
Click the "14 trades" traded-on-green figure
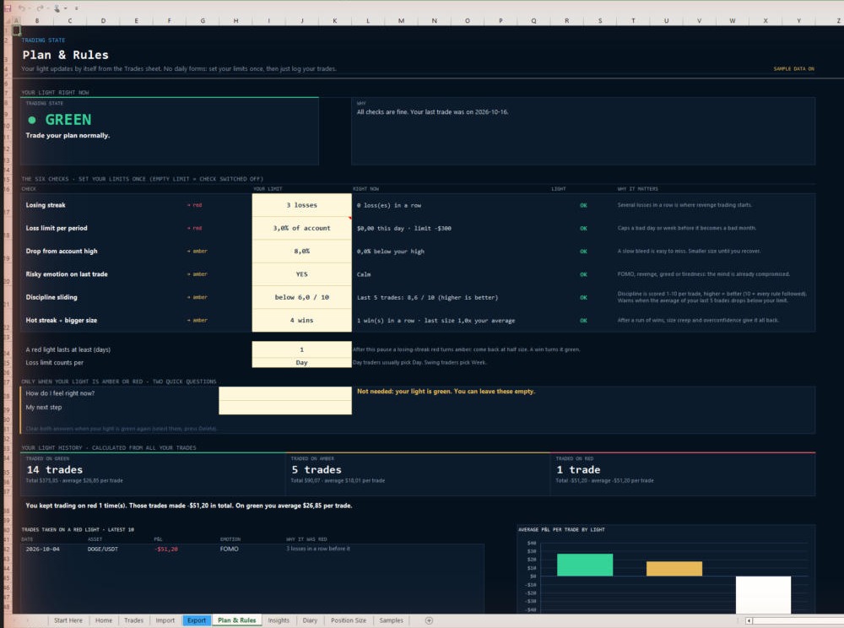pyautogui.click(x=55, y=470)
